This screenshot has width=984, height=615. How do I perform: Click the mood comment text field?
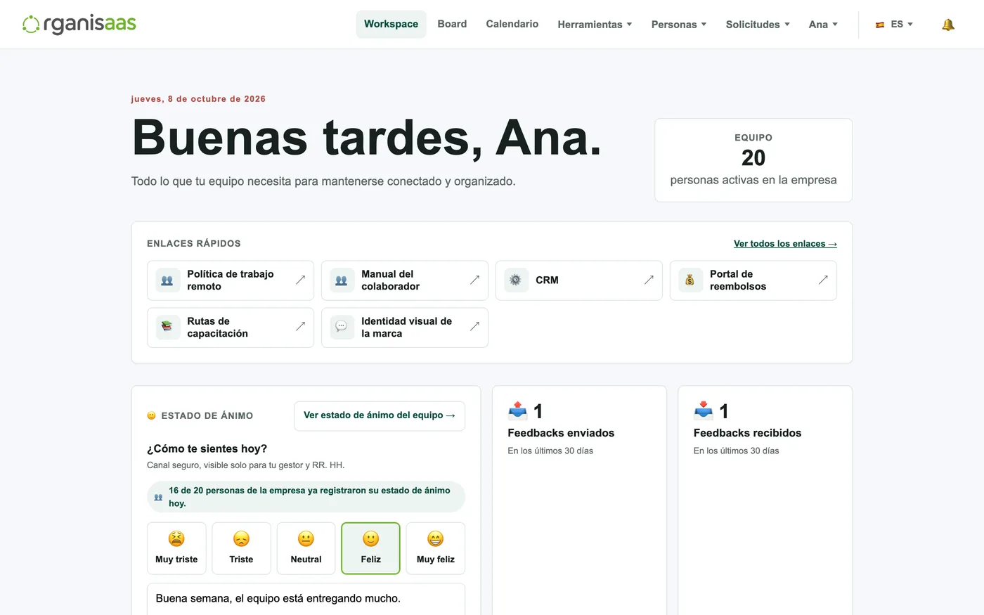pyautogui.click(x=306, y=599)
